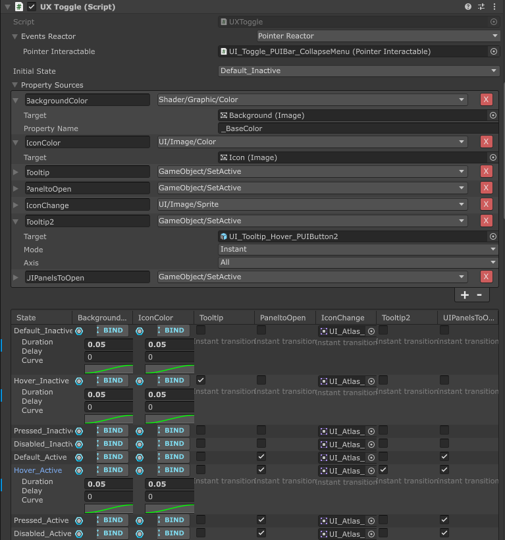
Task: Disable the UX Toggle script component checkbox
Action: (32, 7)
